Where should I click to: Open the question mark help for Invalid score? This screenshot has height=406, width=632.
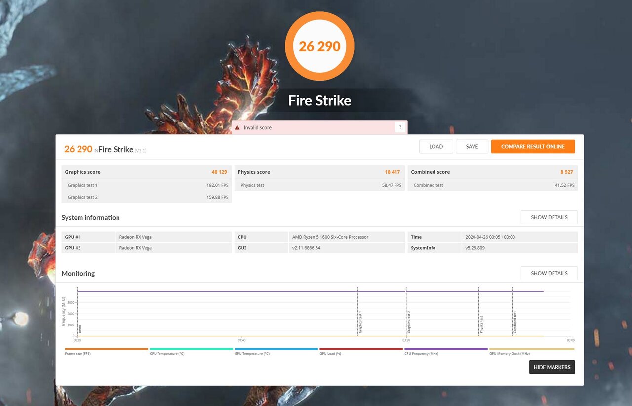point(400,127)
